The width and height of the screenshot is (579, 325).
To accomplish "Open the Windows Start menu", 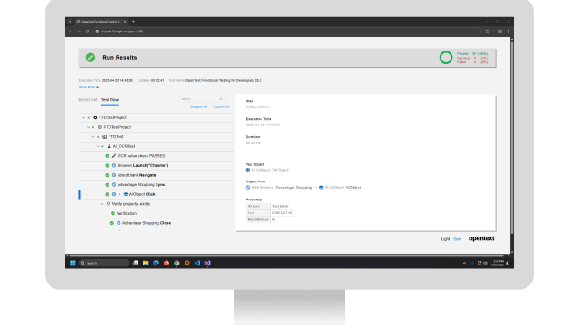I will pos(72,263).
